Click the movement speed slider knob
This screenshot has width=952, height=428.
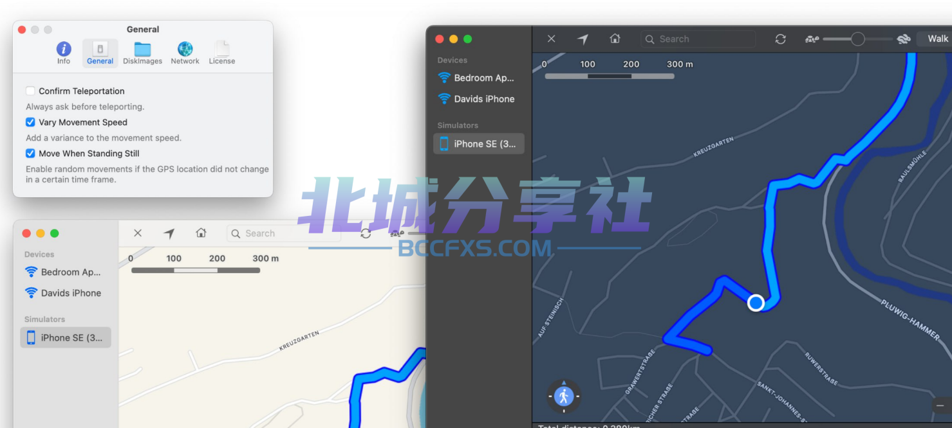pyautogui.click(x=857, y=39)
